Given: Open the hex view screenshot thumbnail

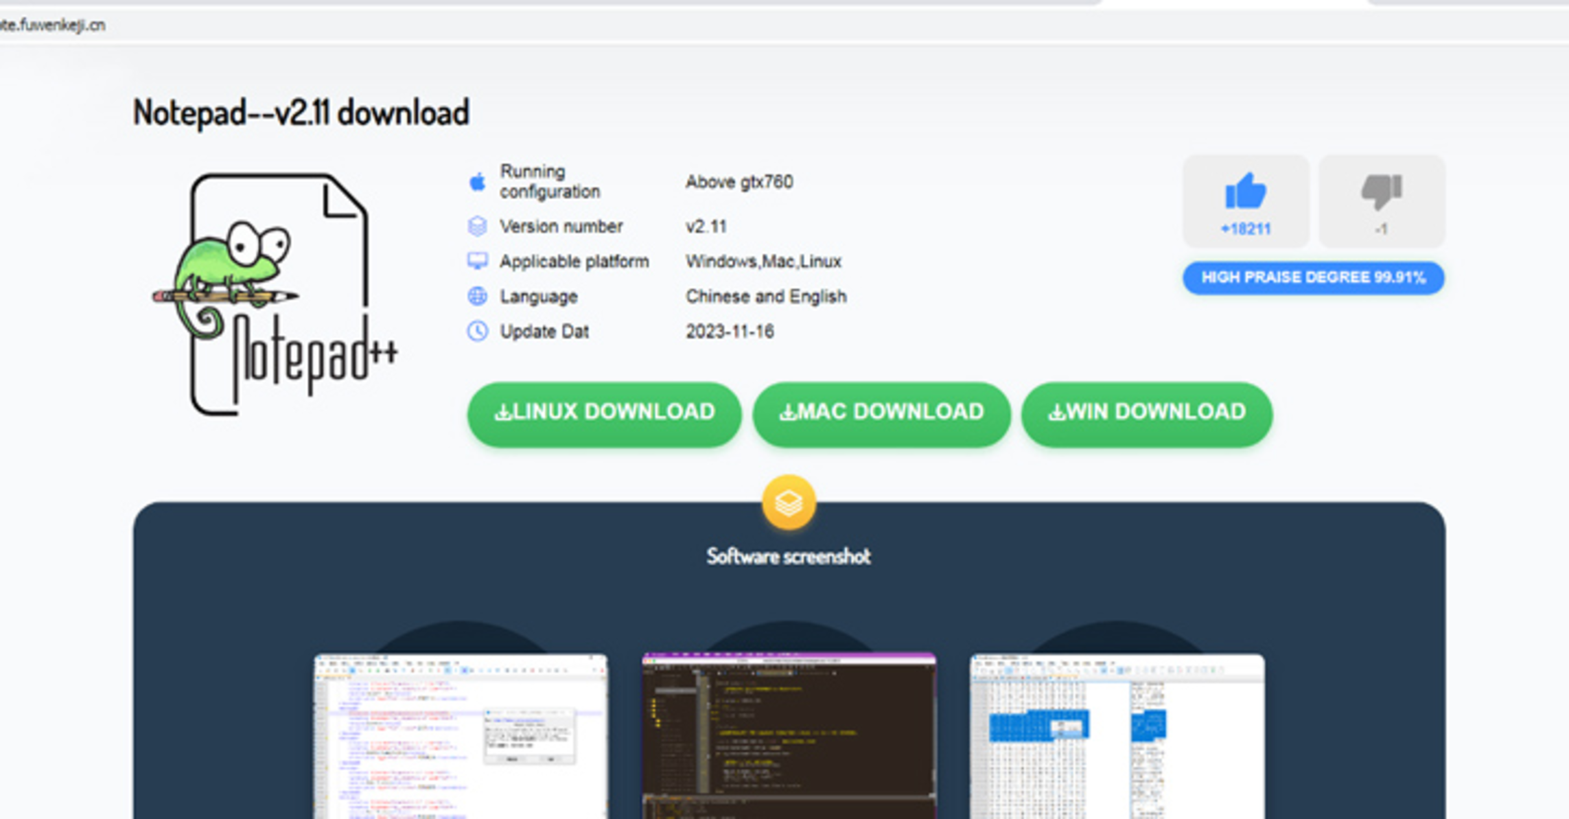Looking at the screenshot, I should [1117, 736].
